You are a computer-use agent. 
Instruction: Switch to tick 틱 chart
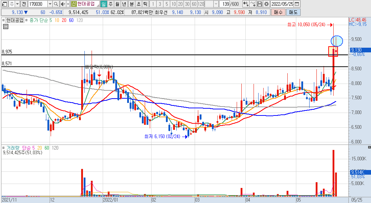145,4
